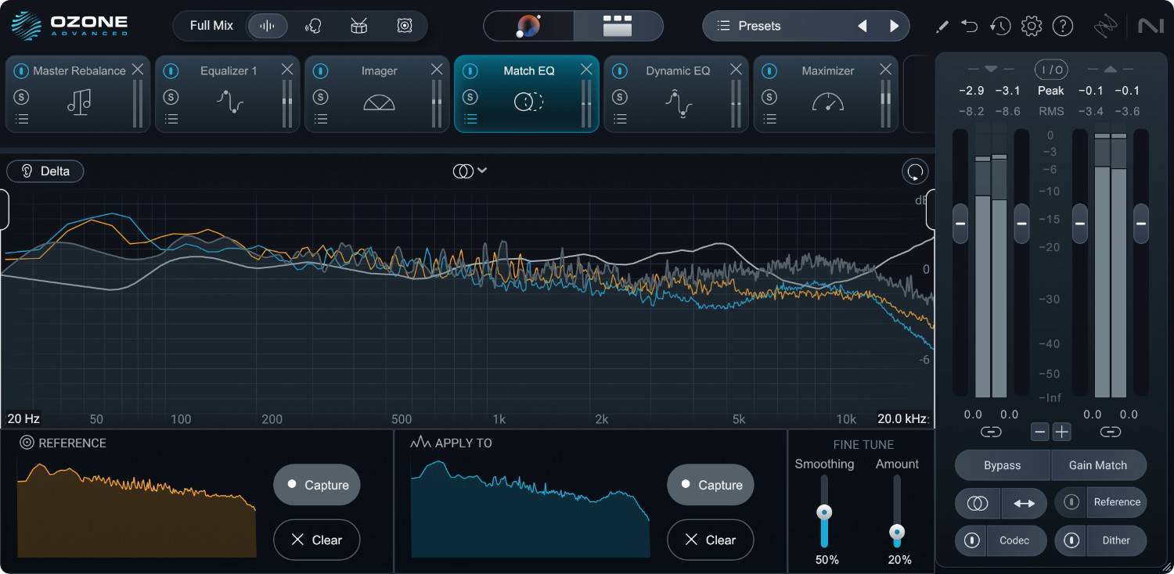Viewport: 1174px width, 574px height.
Task: Click the Smoothing slider handle
Action: coord(825,512)
